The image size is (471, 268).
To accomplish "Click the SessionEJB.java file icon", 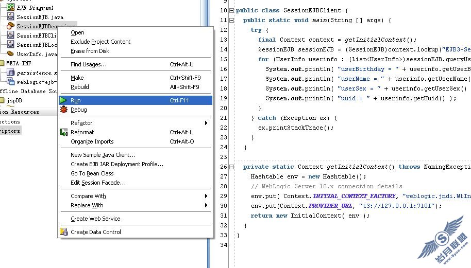I will tap(10, 16).
